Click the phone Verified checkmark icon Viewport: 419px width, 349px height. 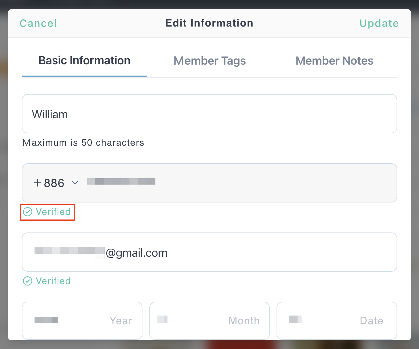pyautogui.click(x=28, y=212)
